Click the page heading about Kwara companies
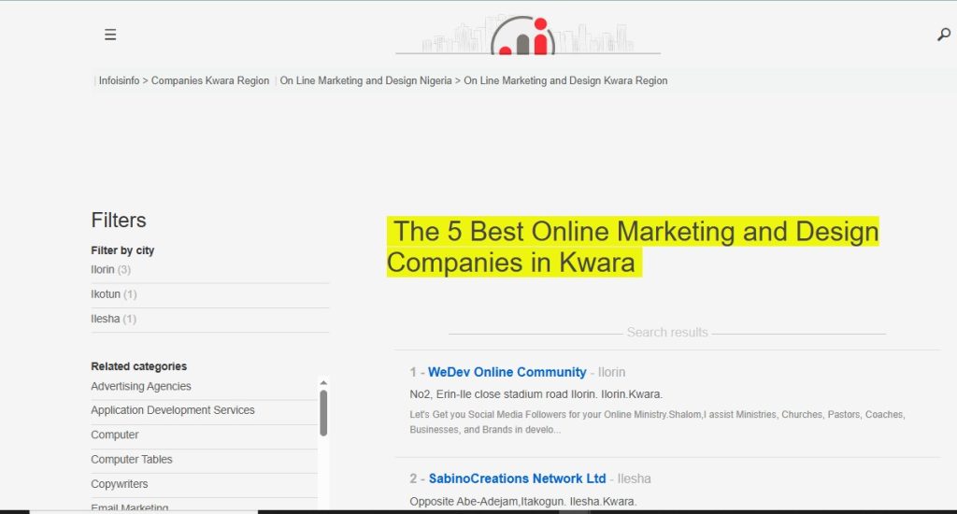 pyautogui.click(x=633, y=247)
